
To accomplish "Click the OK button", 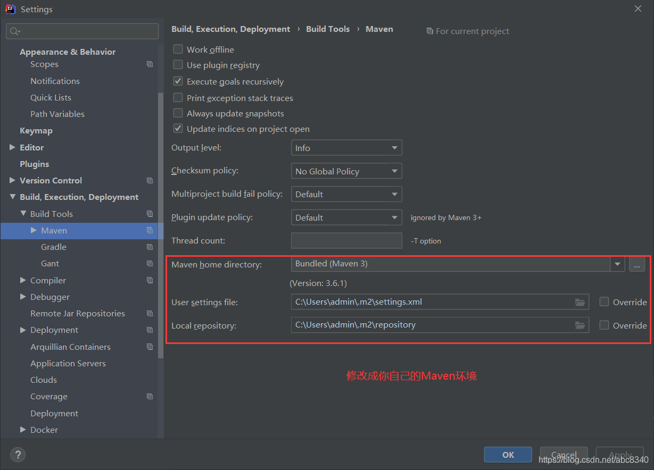I will coord(508,455).
